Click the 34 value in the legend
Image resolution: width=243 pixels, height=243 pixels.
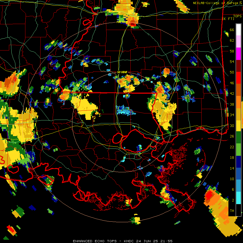(x=232, y=115)
